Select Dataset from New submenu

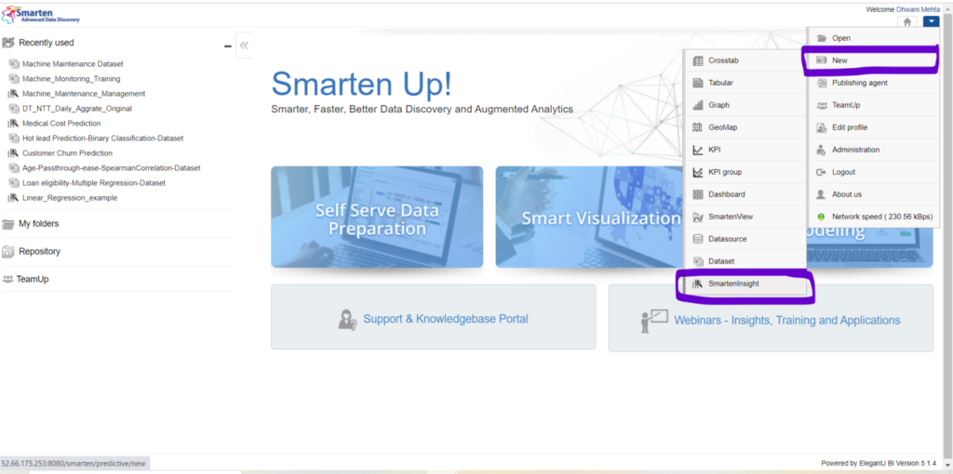click(745, 261)
